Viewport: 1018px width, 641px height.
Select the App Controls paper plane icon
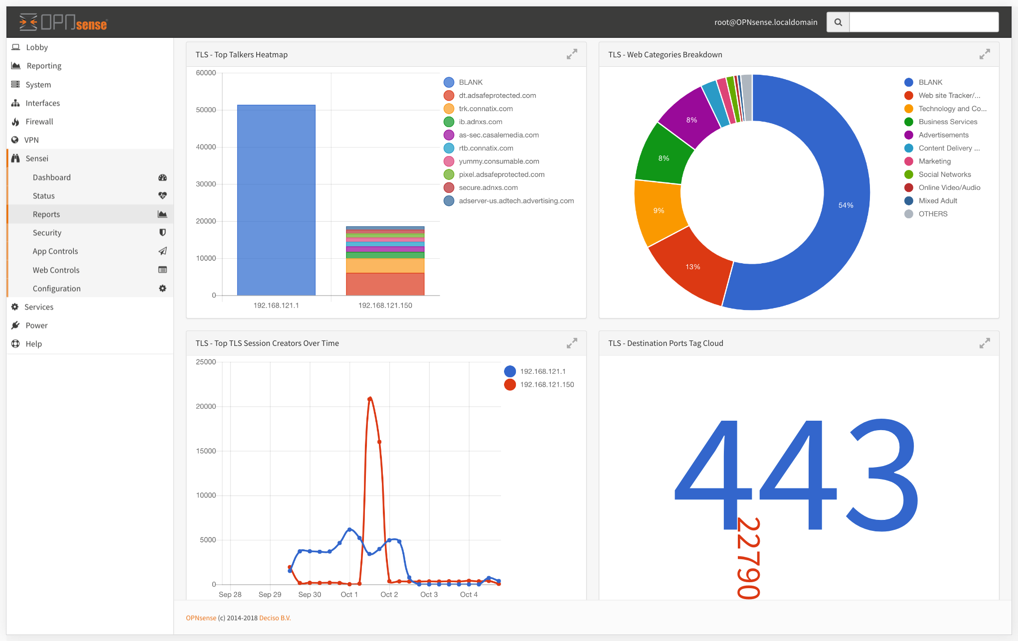(x=163, y=251)
